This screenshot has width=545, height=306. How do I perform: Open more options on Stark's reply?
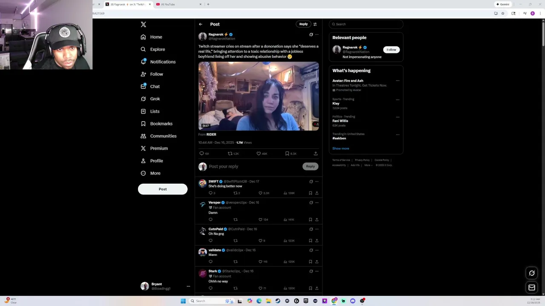coord(317,271)
